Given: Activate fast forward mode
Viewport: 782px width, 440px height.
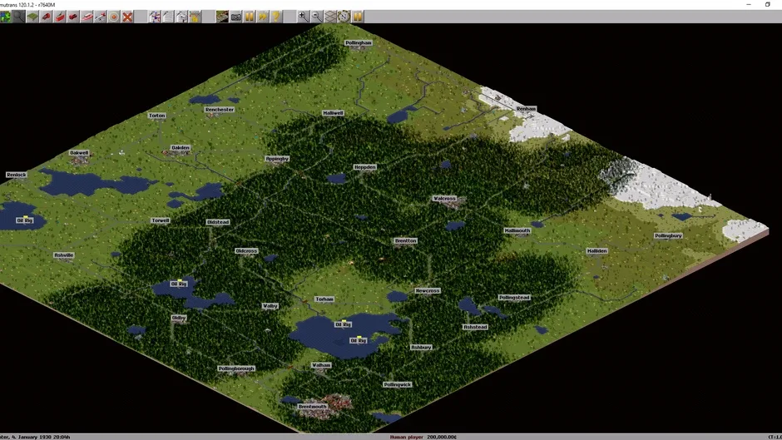Looking at the screenshot, I should pos(262,17).
